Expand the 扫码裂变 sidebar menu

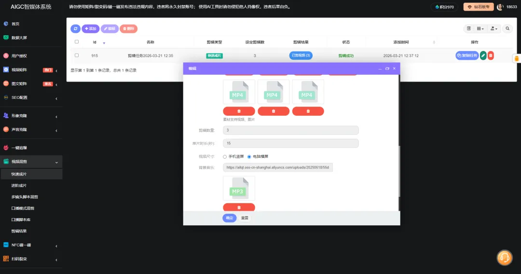pyautogui.click(x=31, y=259)
